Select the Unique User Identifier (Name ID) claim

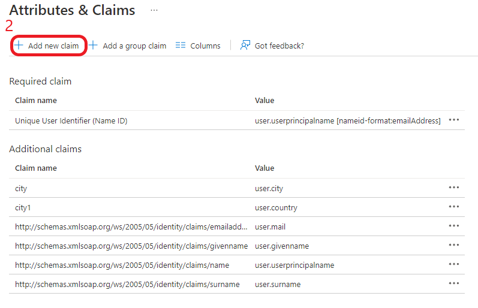[71, 121]
